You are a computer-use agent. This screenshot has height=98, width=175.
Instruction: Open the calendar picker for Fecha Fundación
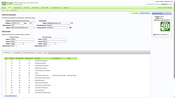tap(71, 27)
